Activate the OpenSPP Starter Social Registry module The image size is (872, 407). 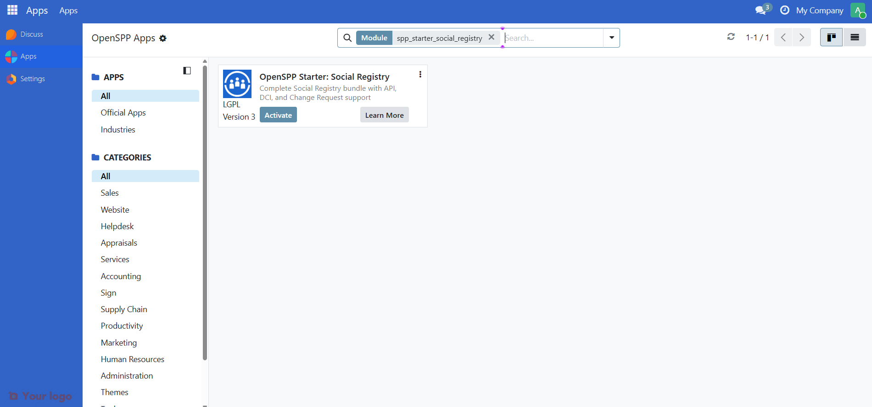pos(278,115)
